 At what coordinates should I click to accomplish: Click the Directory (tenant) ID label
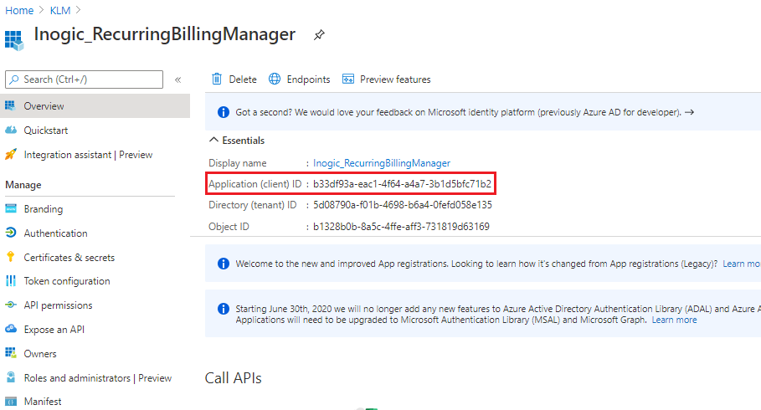(252, 205)
